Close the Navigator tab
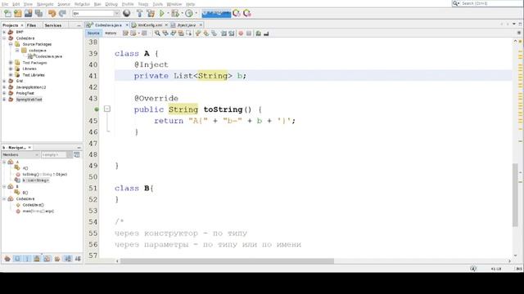 tap(29, 147)
